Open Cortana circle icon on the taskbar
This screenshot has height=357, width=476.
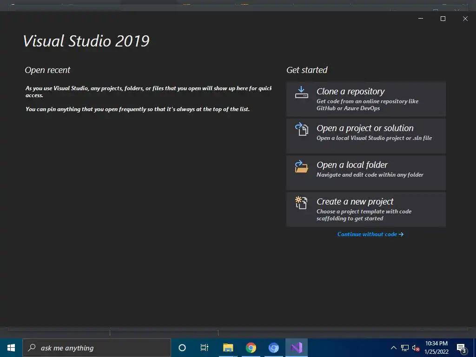pos(182,348)
